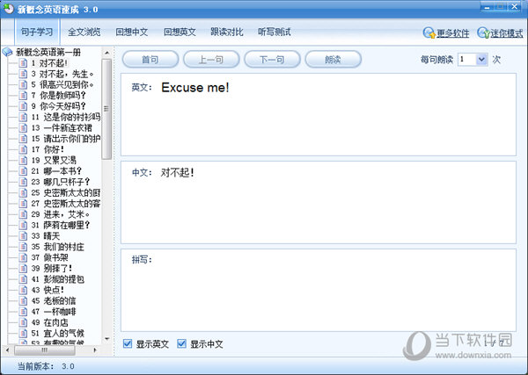Click the app logo icon in title bar
This screenshot has height=375, width=528.
(9, 9)
